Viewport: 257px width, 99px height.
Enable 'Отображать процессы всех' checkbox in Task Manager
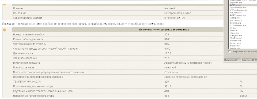tap(230, 52)
